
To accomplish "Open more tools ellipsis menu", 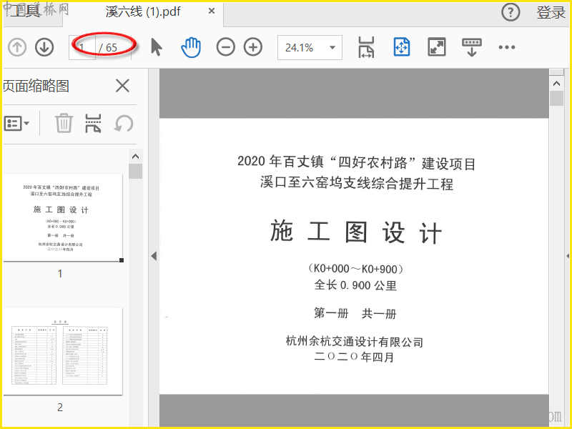I will click(507, 47).
